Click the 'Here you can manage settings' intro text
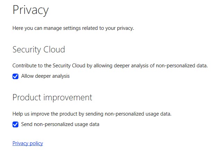213x151 pixels. pyautogui.click(x=73, y=28)
